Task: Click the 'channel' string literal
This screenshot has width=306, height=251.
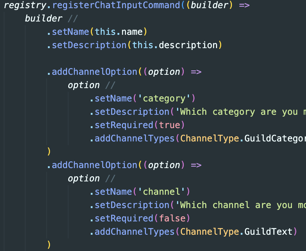Action: coord(161,192)
